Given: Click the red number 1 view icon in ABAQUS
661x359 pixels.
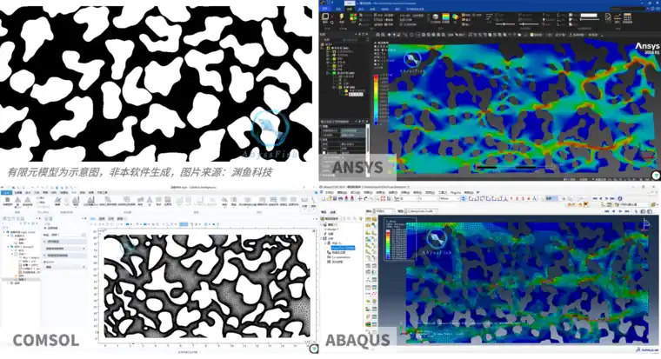Looking at the screenshot, I should (511, 198).
